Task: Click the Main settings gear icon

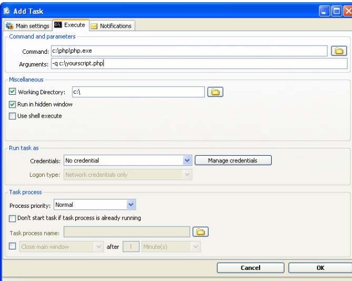Action: click(x=9, y=25)
